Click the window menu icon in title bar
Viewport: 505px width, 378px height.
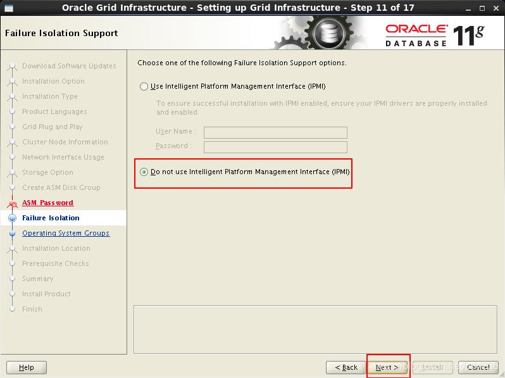9,8
